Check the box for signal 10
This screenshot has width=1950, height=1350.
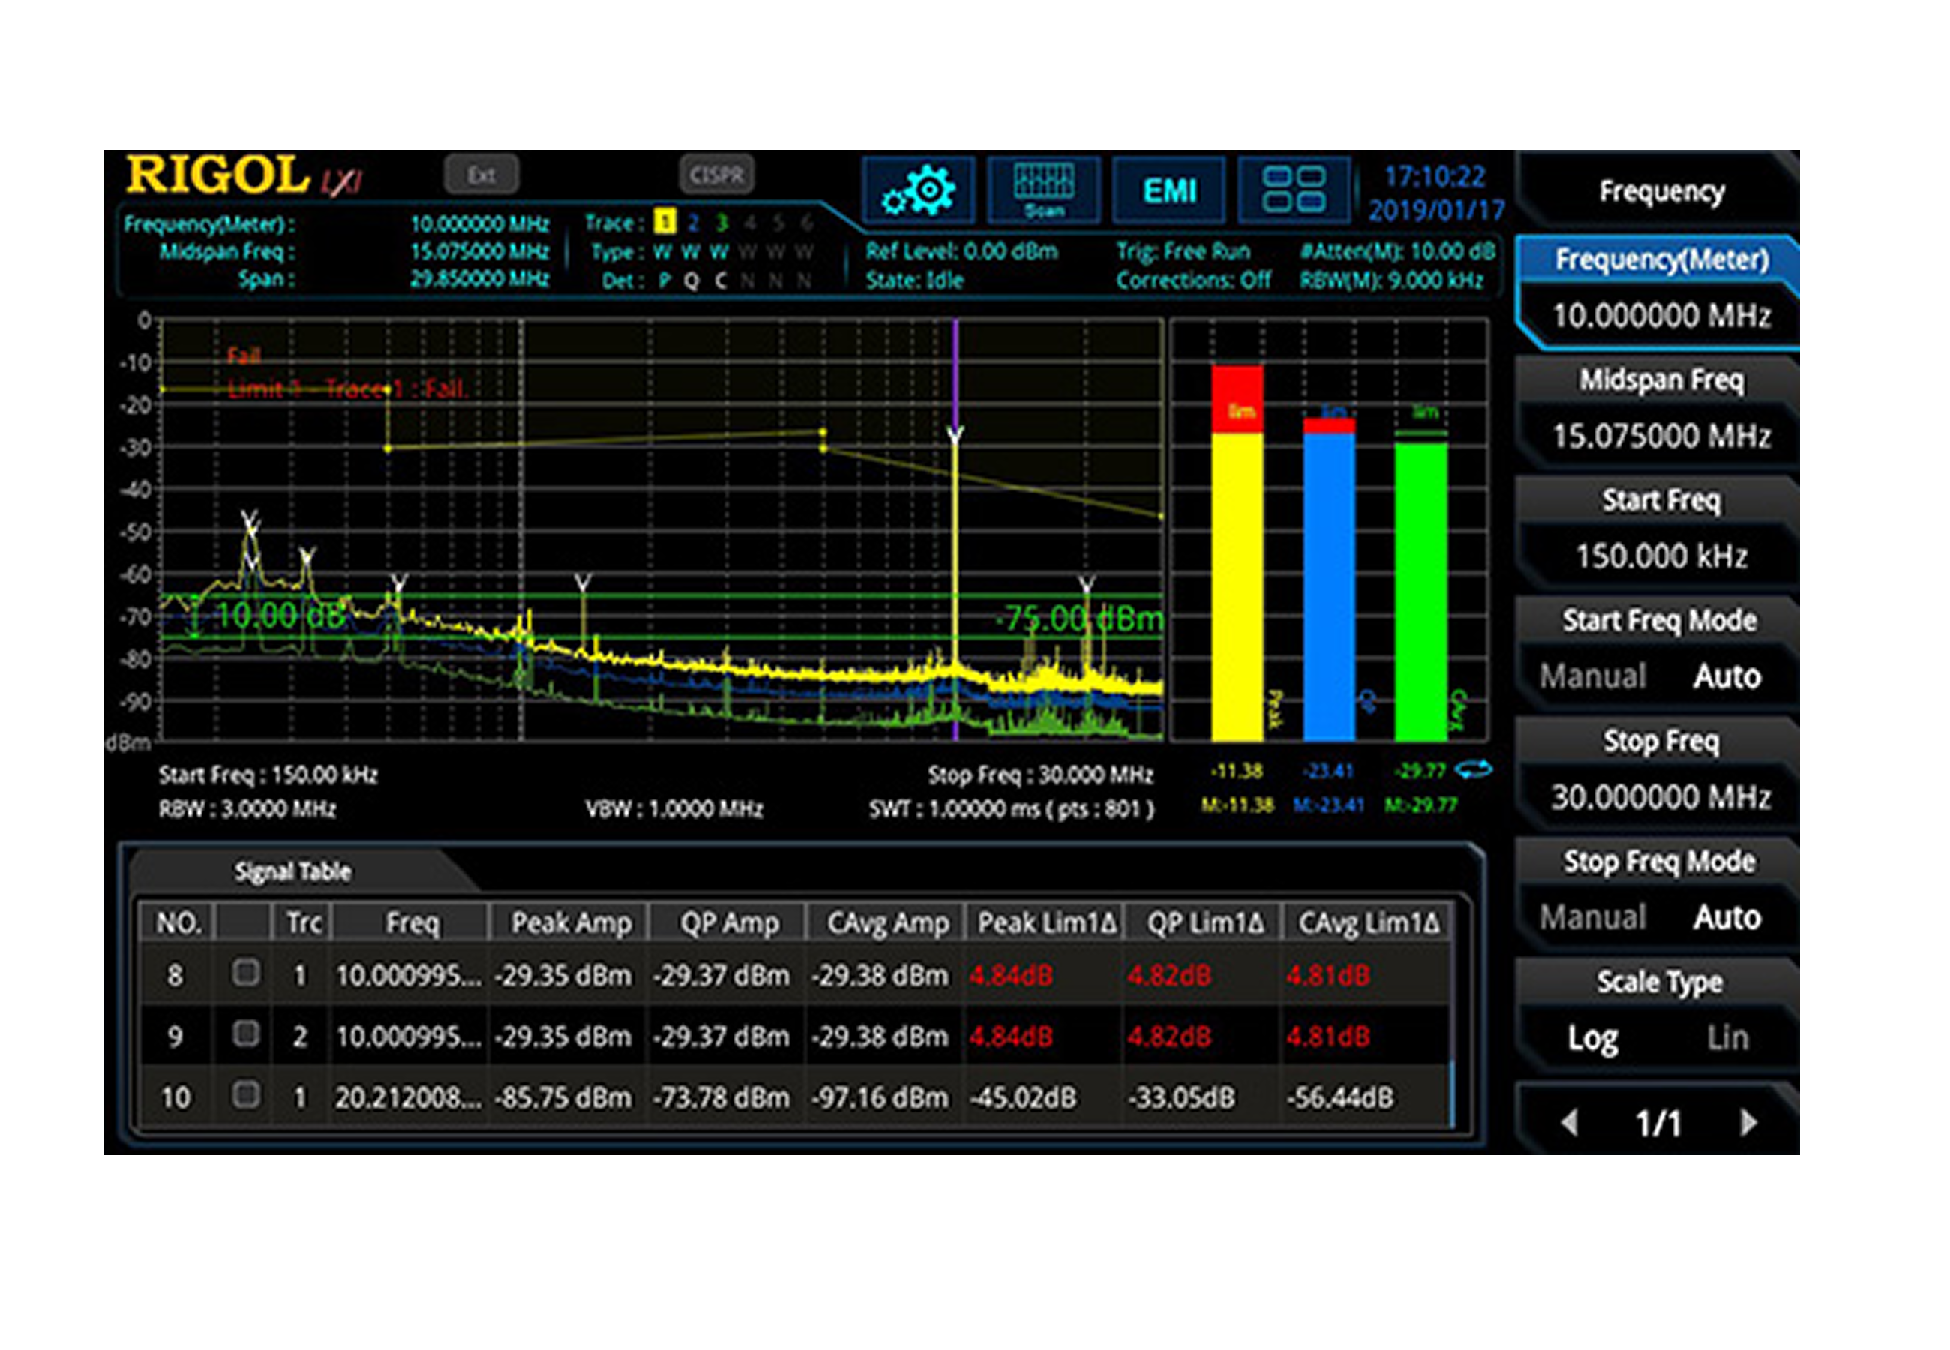246,1096
